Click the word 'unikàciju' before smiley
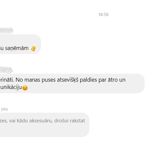The width and height of the screenshot is (149, 149). (x=11, y=88)
